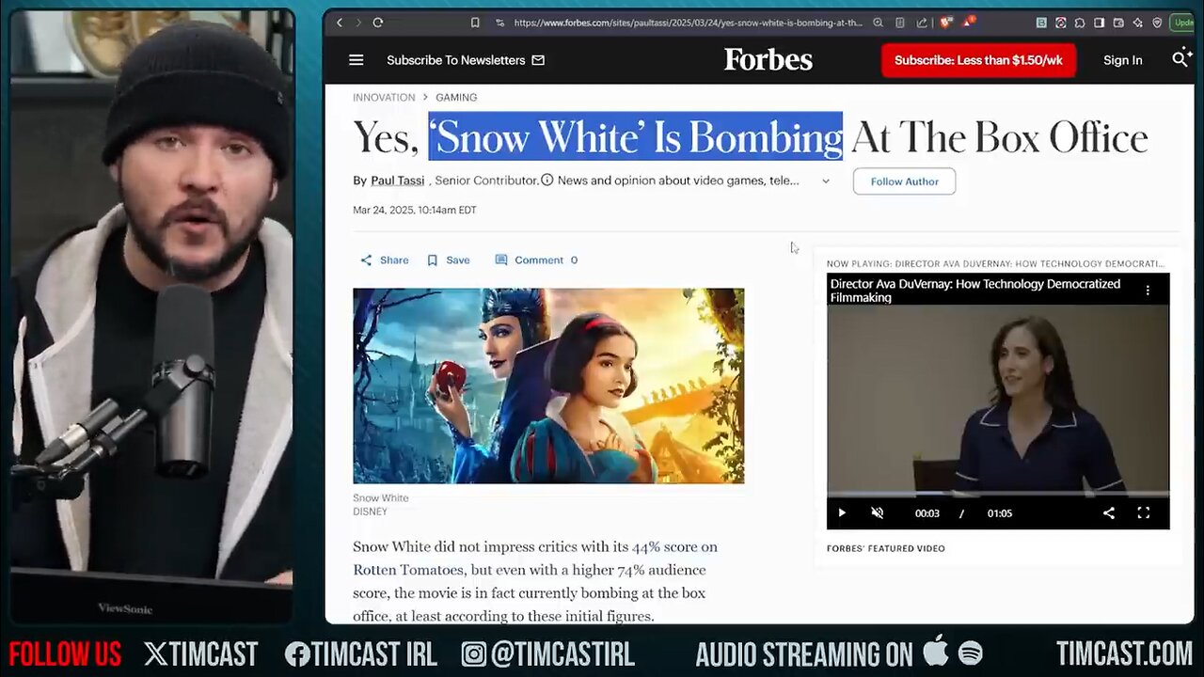Open the Innovation breadcrumb
1204x677 pixels.
(384, 98)
